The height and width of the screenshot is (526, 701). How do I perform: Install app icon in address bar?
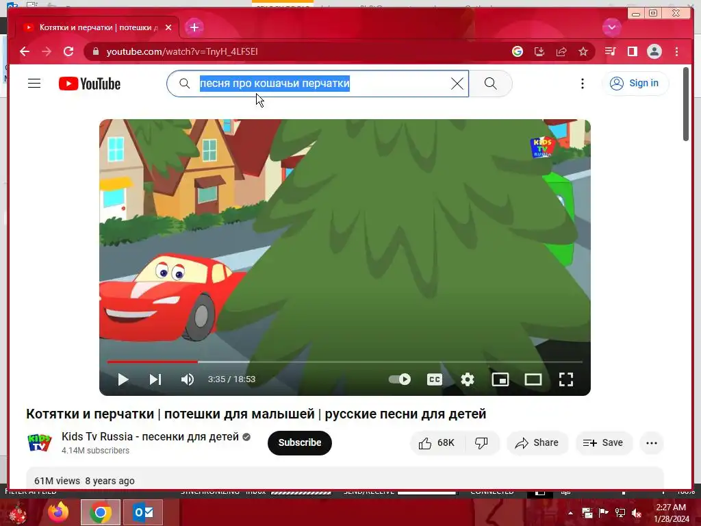(x=539, y=51)
